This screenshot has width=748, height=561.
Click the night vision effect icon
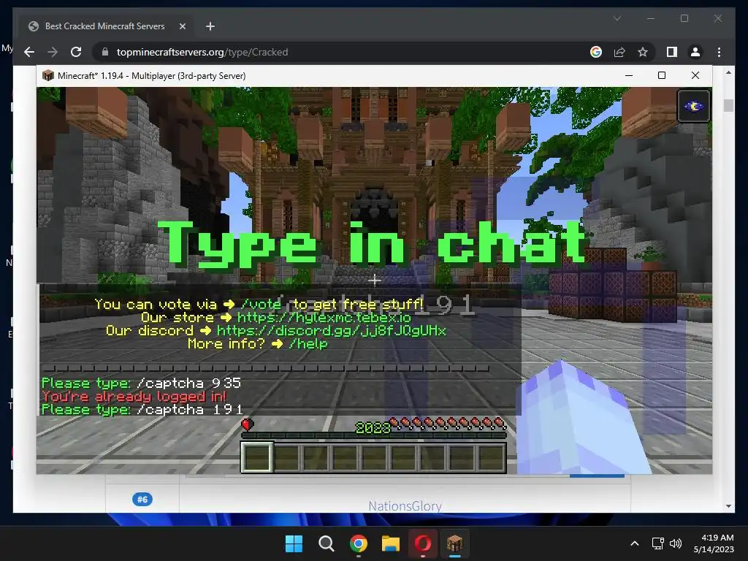pyautogui.click(x=694, y=106)
